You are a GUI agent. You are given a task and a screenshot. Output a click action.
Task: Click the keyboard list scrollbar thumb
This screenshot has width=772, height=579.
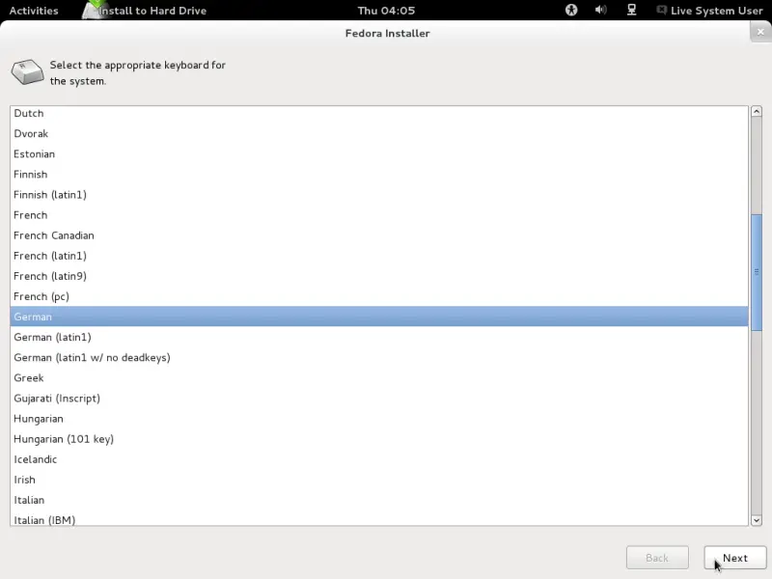click(x=757, y=272)
